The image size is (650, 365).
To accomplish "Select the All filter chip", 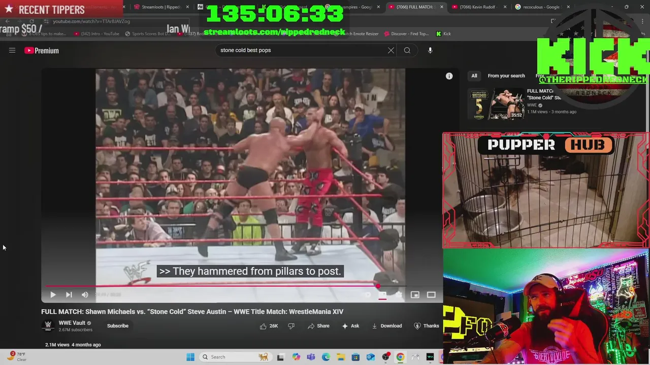I will [x=474, y=76].
